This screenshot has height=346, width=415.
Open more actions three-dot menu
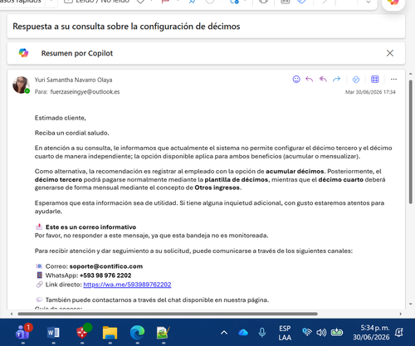[x=393, y=80]
